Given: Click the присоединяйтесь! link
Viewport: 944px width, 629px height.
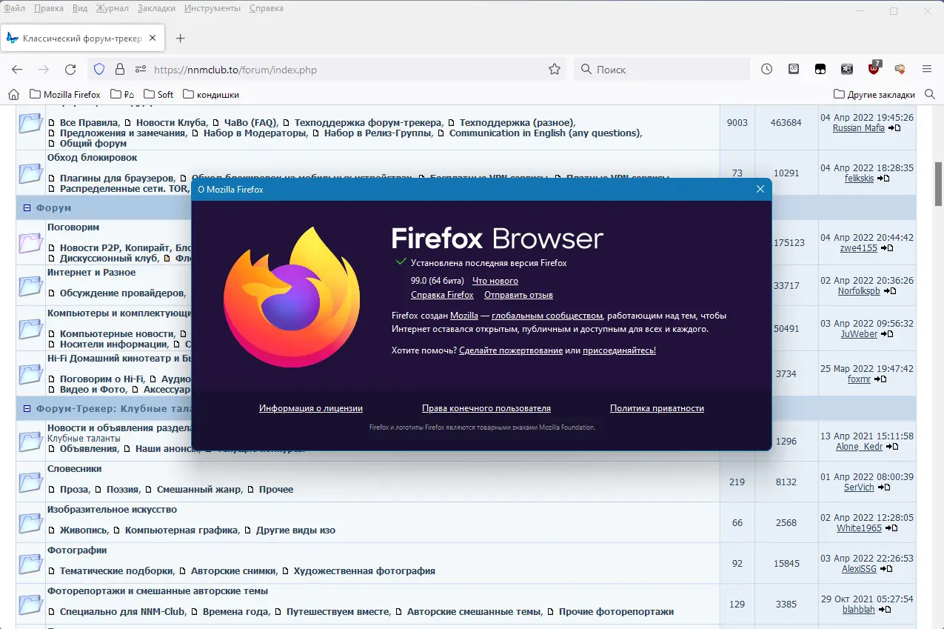Looking at the screenshot, I should click(x=619, y=350).
